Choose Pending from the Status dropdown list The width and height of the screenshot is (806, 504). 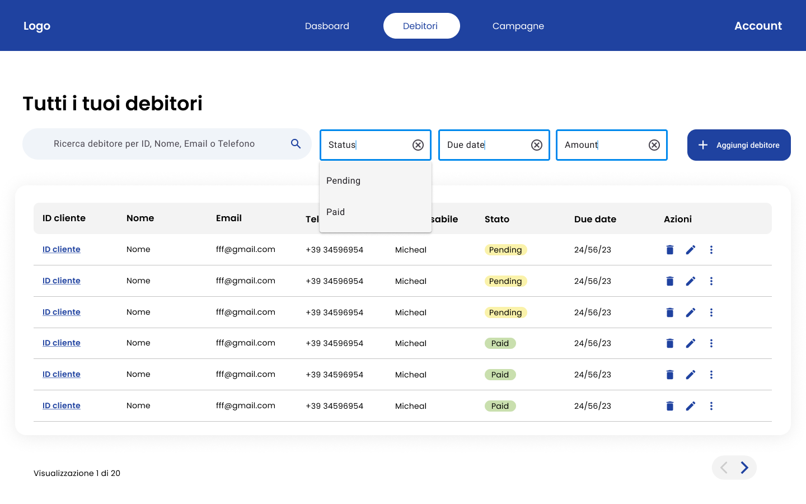tap(376, 181)
